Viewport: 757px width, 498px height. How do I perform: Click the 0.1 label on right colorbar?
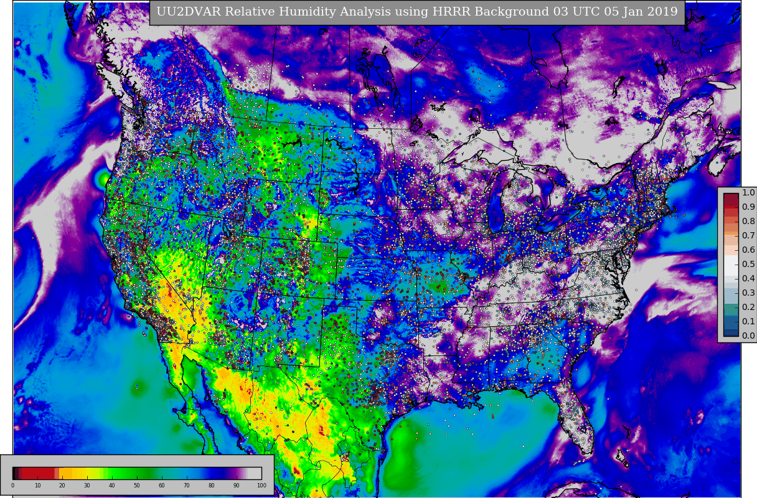tap(748, 322)
